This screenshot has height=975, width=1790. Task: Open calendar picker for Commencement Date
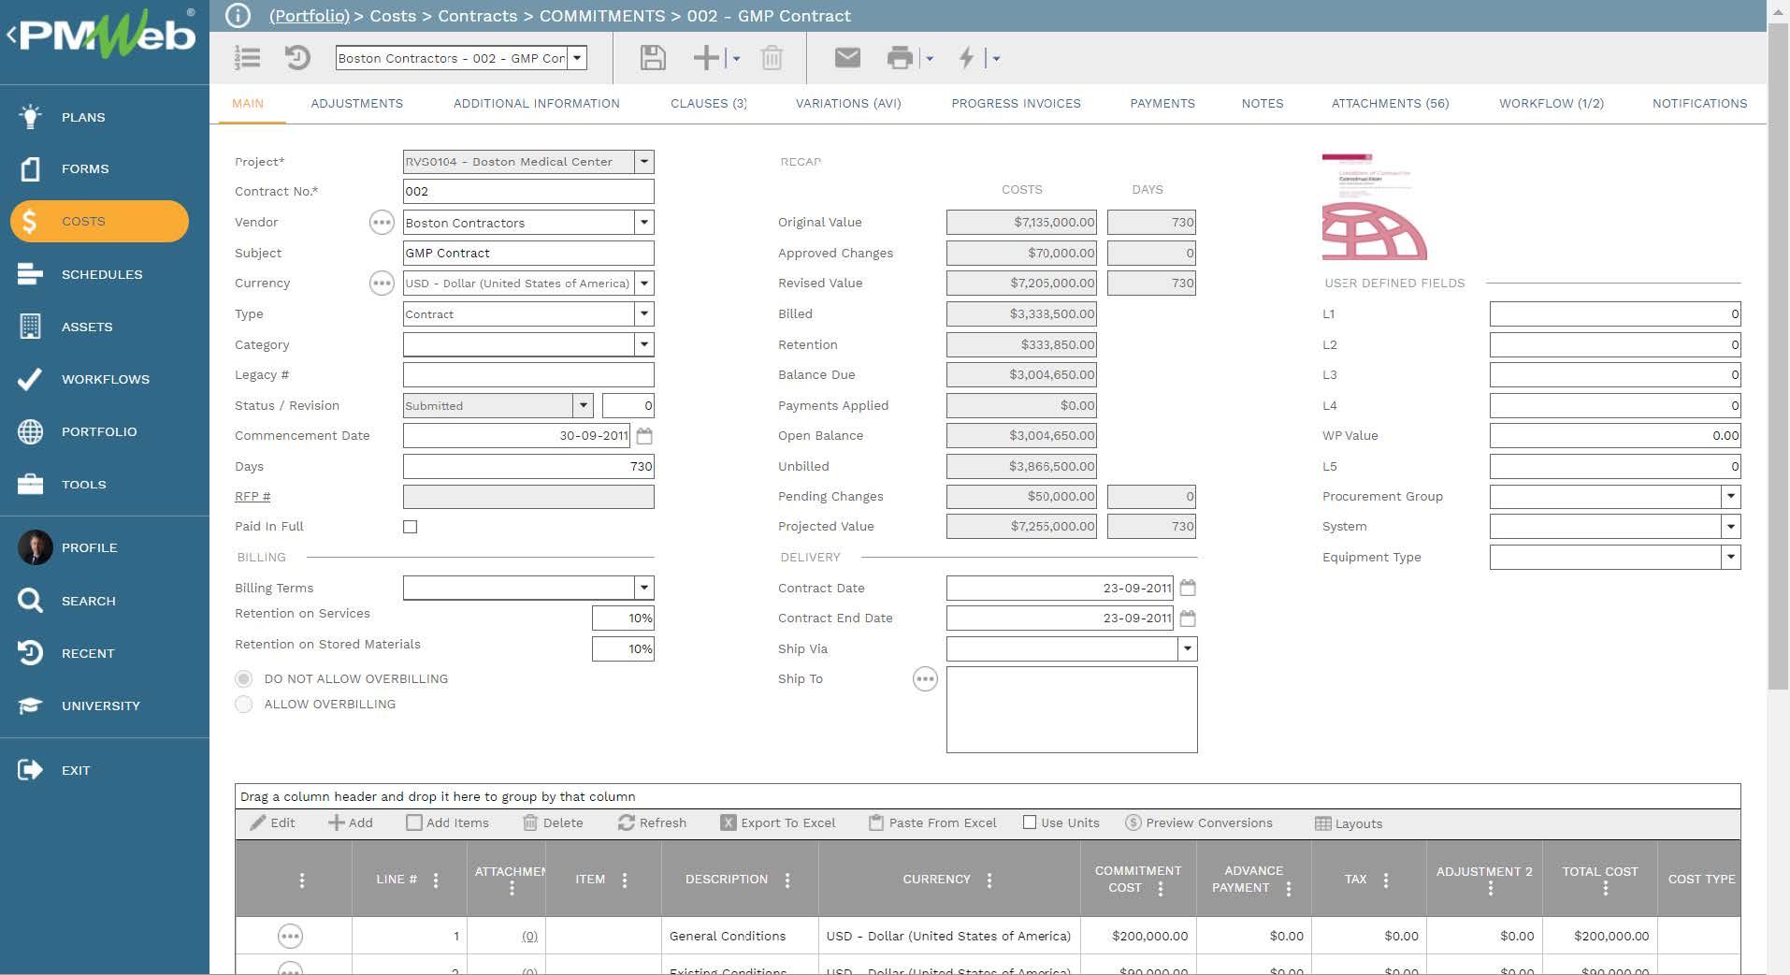point(644,436)
